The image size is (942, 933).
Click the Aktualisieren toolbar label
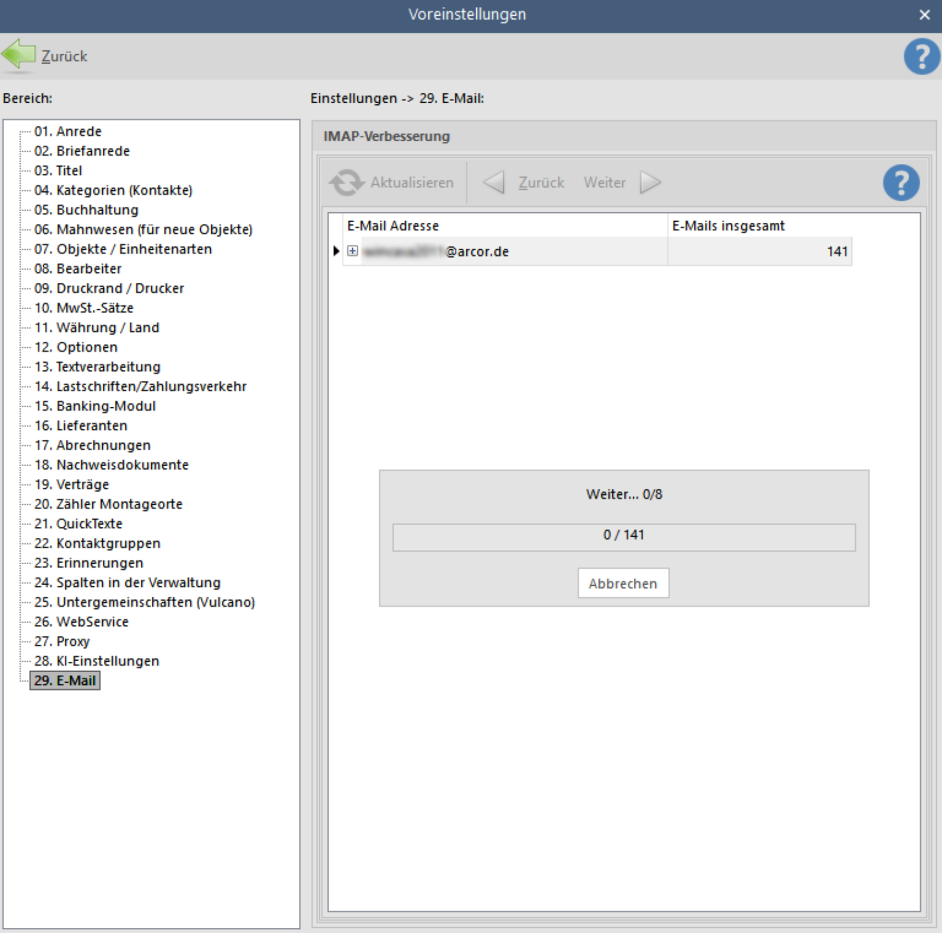tap(412, 182)
